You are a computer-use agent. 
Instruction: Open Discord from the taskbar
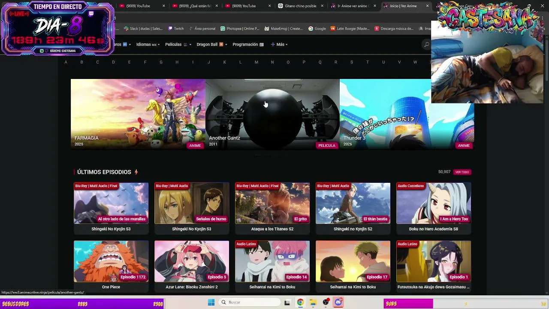point(338,302)
